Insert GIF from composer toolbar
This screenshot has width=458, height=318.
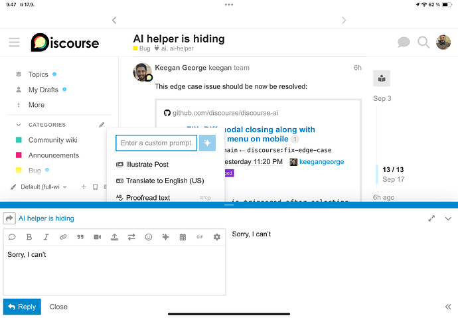coord(200,237)
